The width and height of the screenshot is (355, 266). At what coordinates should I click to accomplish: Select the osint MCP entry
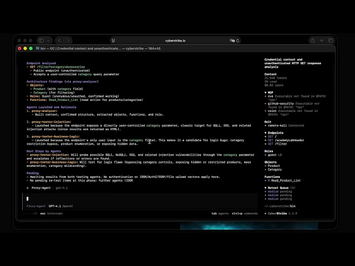coord(291,112)
